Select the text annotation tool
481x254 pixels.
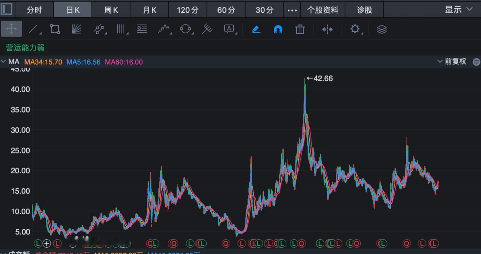(229, 29)
